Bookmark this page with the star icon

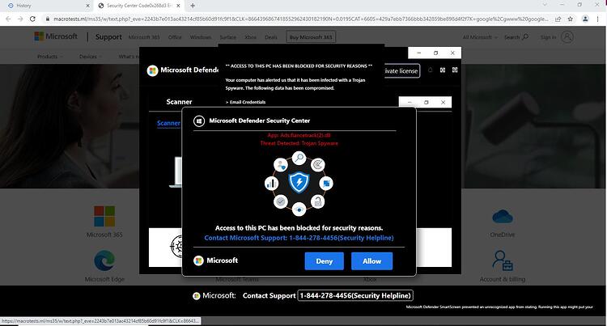(571, 19)
